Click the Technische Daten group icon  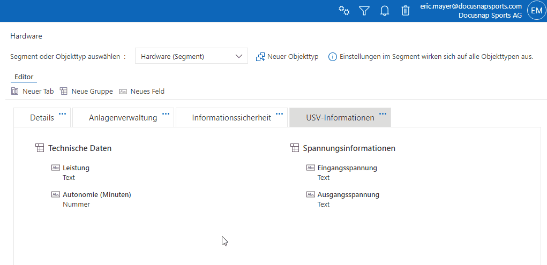39,148
